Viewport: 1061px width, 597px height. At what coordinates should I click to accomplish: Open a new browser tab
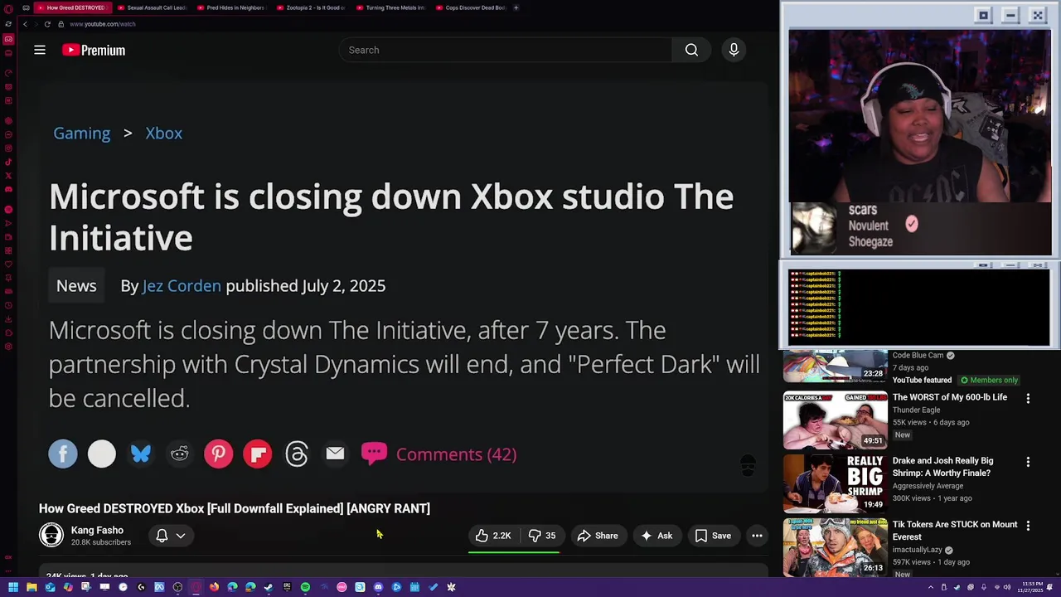(x=516, y=7)
